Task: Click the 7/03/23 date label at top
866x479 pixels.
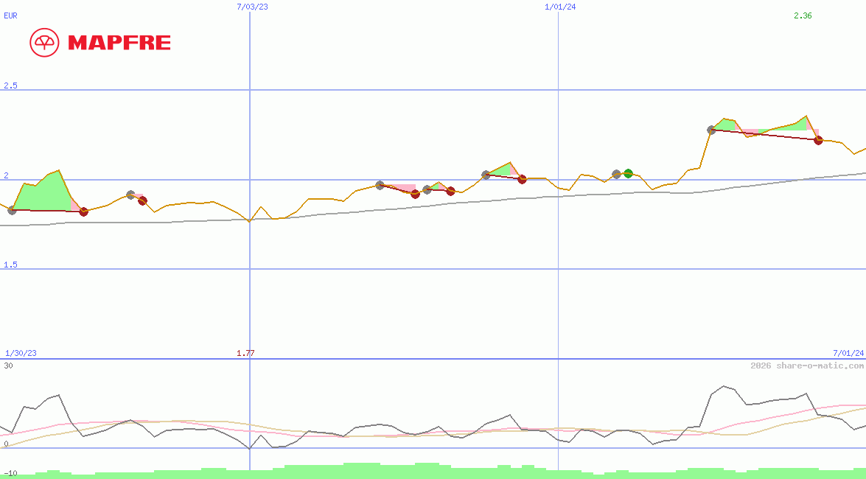Action: (252, 7)
